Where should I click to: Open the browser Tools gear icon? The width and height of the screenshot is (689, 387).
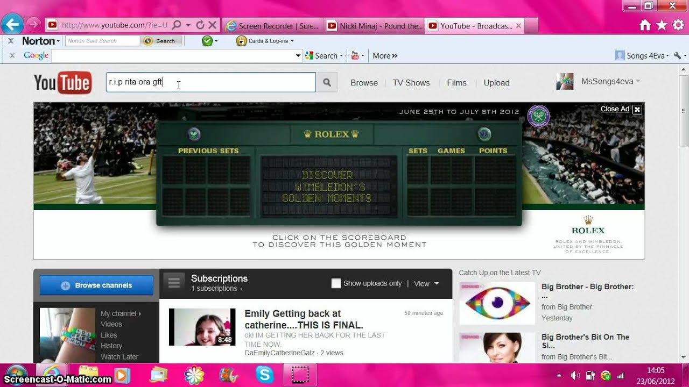tap(679, 25)
